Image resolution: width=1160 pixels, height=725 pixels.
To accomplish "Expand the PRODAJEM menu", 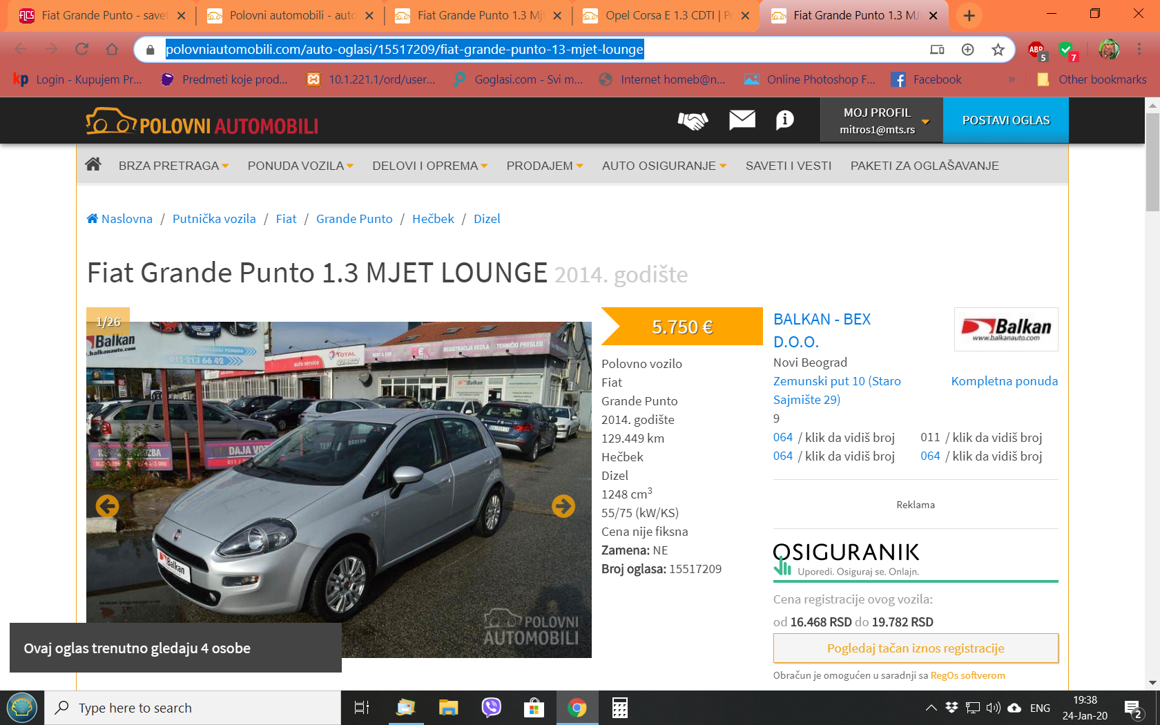I will [545, 166].
